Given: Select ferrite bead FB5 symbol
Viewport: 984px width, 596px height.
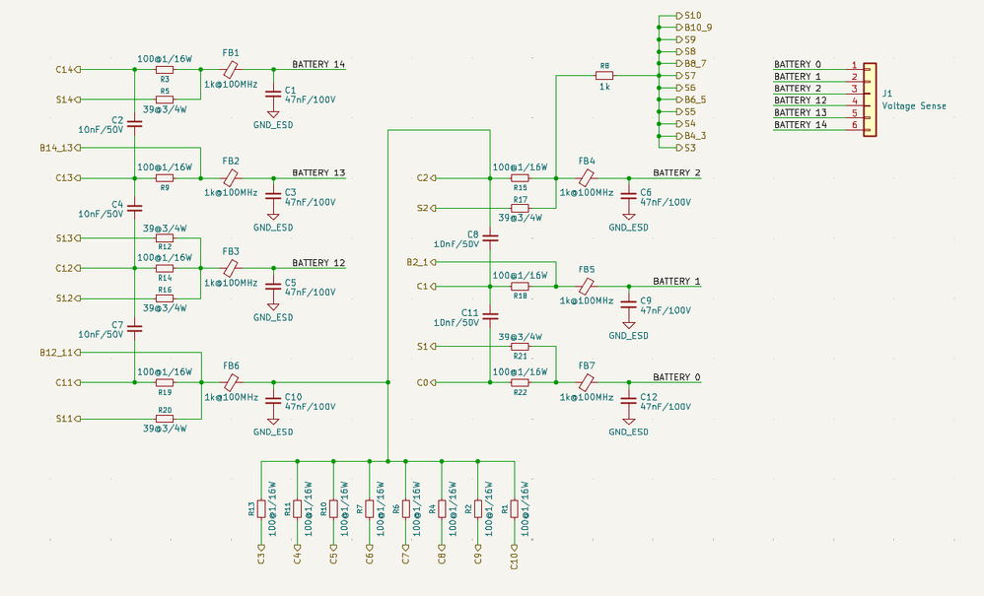Looking at the screenshot, I should pyautogui.click(x=586, y=287).
